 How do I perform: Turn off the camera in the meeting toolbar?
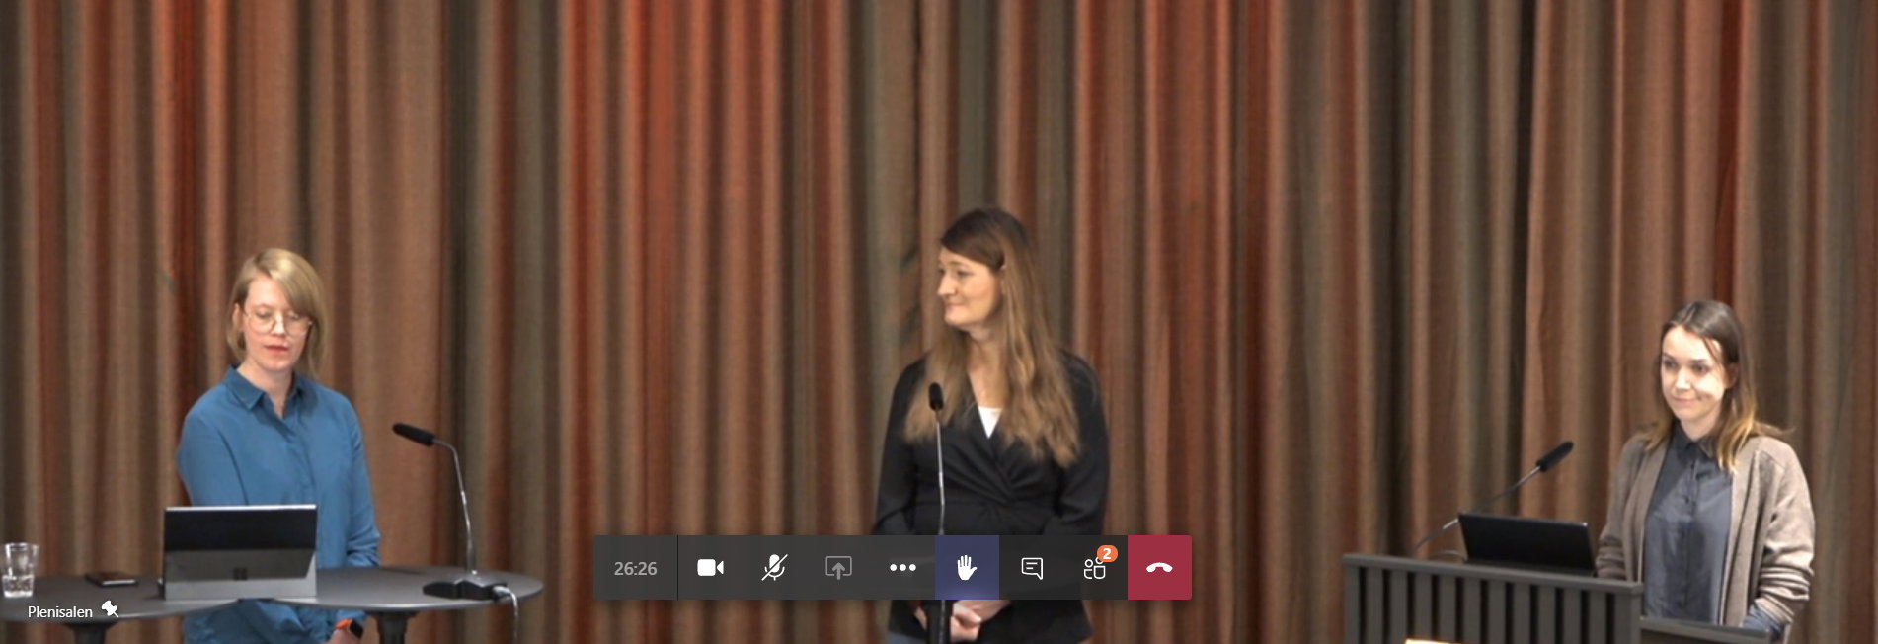coord(710,568)
